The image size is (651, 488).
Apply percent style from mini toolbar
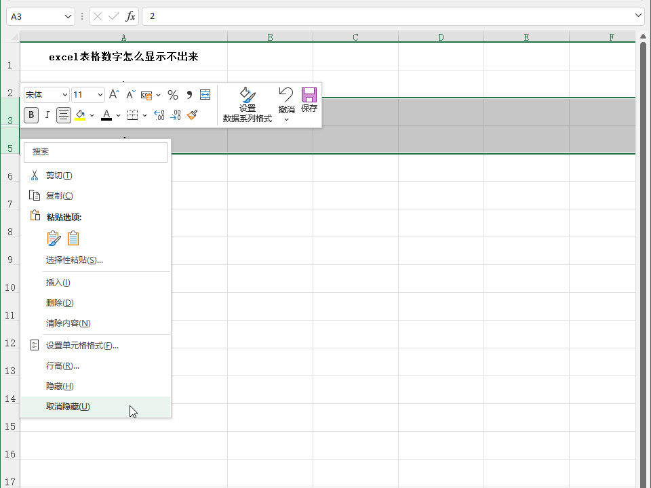point(173,95)
